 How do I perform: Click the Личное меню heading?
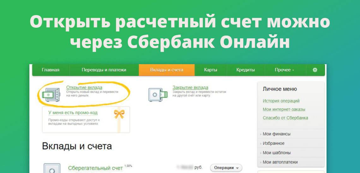(280, 89)
